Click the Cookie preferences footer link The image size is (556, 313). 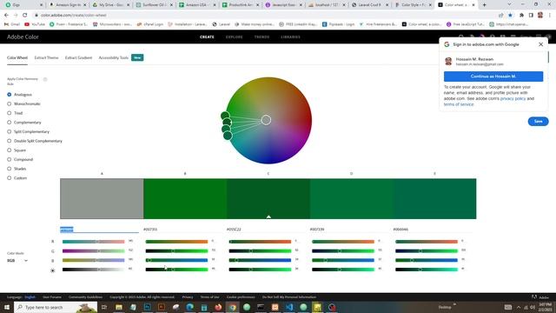(241, 297)
